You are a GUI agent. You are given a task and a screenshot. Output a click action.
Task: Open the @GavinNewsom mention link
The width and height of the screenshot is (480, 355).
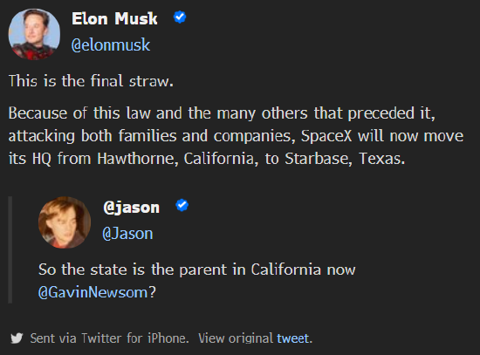93,292
